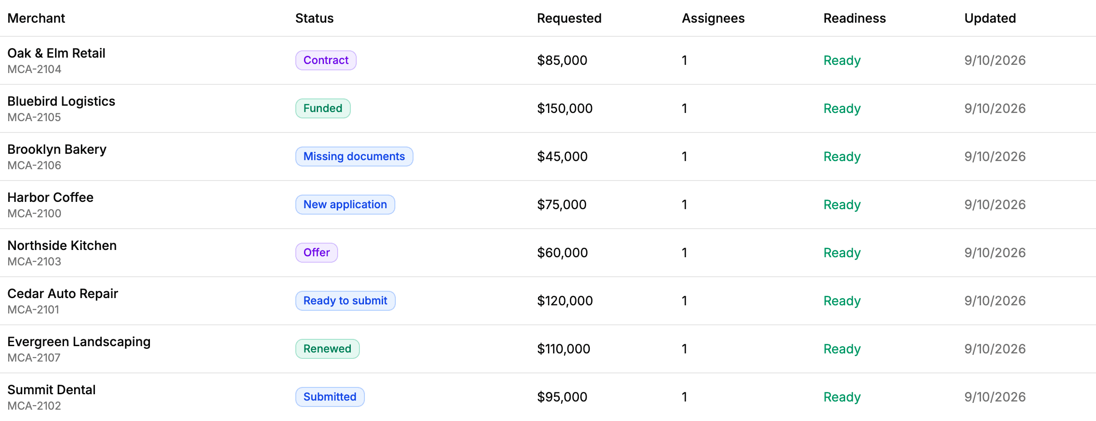Click the Submitted status badge

[330, 397]
